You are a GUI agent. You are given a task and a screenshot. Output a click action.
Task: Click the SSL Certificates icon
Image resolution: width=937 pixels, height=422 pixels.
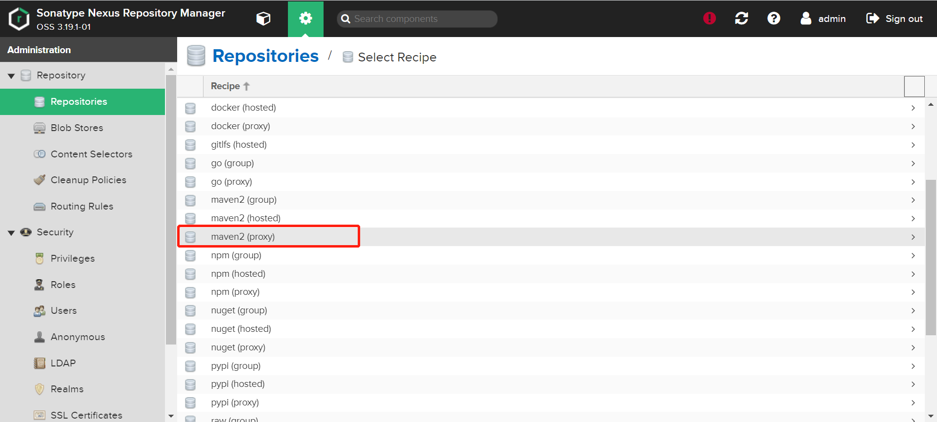click(x=40, y=415)
